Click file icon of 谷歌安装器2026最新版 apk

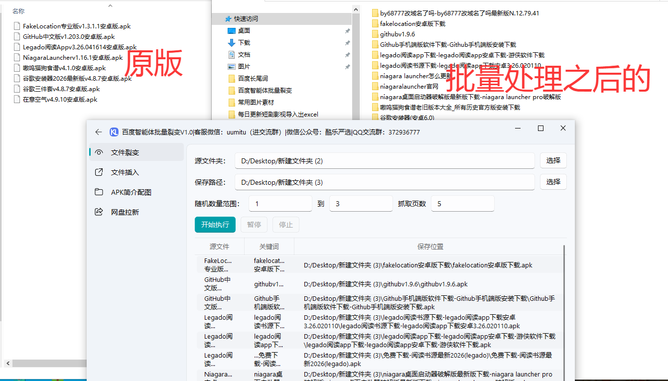pyautogui.click(x=17, y=78)
